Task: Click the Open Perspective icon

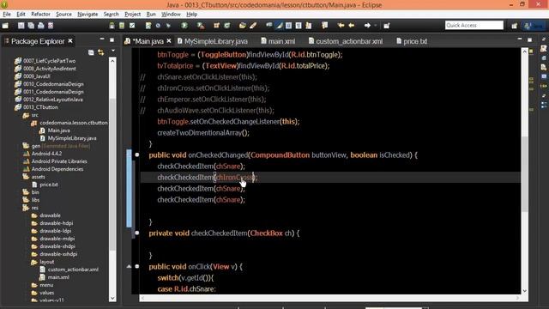Action: tap(515, 26)
